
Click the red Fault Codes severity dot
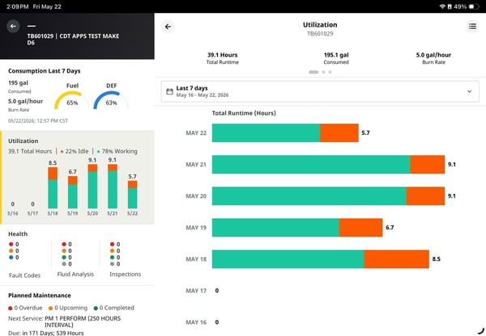11,244
